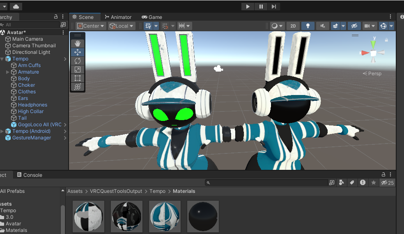Image resolution: width=404 pixels, height=234 pixels.
Task: Search by label tag icon
Action: click(352, 183)
